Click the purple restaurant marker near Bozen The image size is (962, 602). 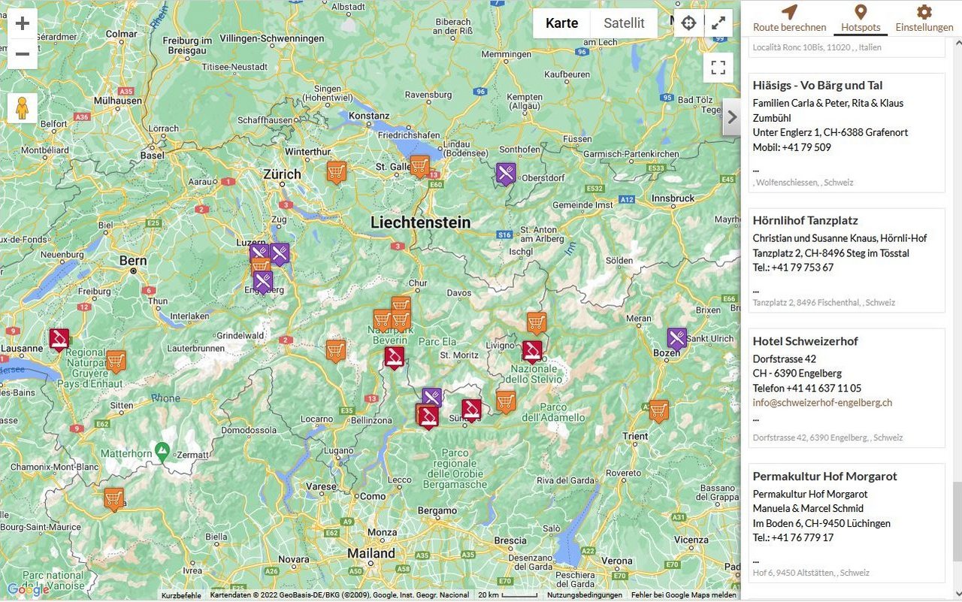click(x=677, y=338)
